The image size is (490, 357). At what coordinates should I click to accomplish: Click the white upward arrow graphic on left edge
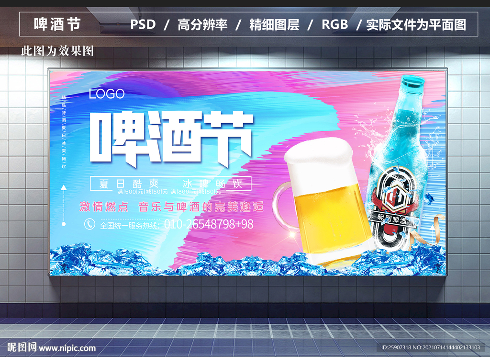click(x=64, y=188)
